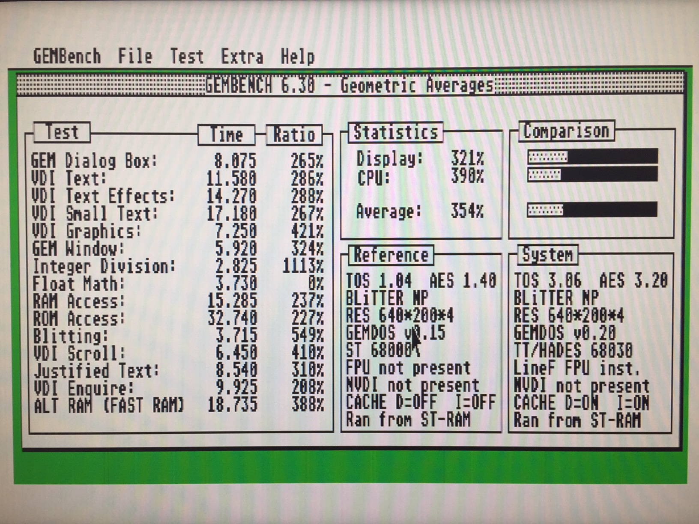Select the 'Justified Text:' row label
Image resolution: width=699 pixels, height=524 pixels.
96,371
